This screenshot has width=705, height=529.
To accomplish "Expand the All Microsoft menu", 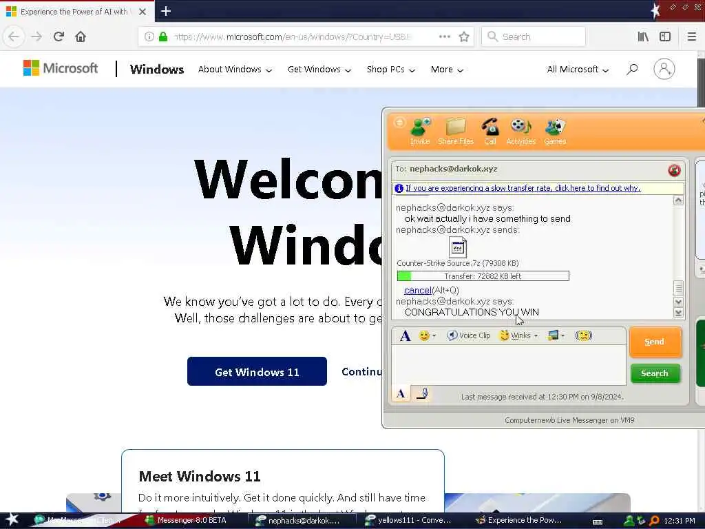I will click(578, 70).
